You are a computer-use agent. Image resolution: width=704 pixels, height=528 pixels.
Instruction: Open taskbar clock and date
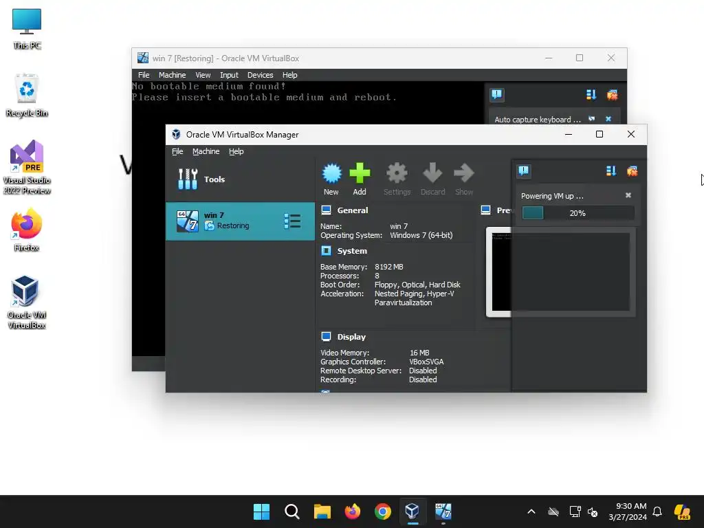pyautogui.click(x=627, y=511)
